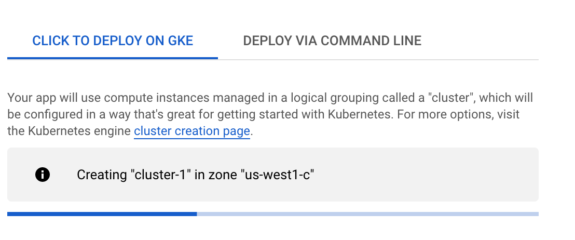Click the blue underline under the active GKE tab
The height and width of the screenshot is (240, 575).
point(113,58)
